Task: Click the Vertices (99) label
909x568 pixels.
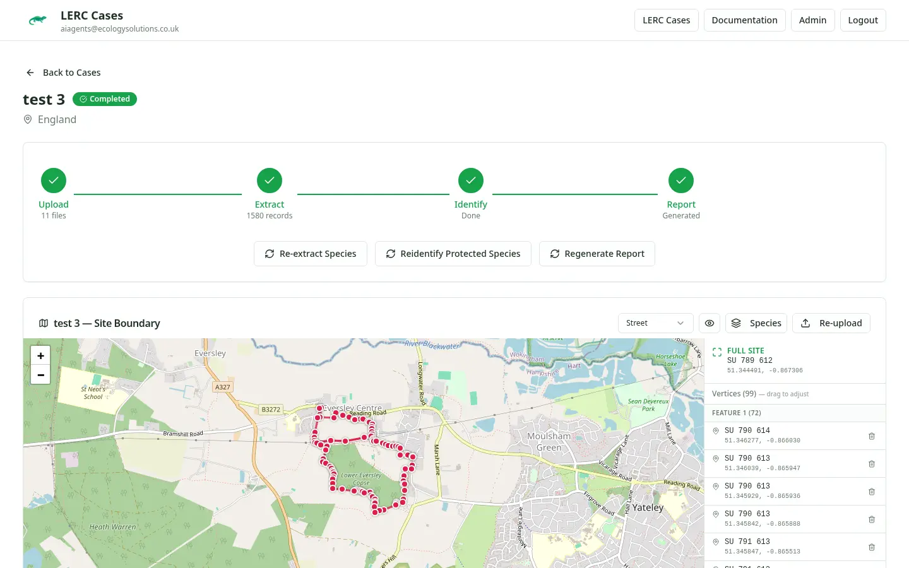Action: [x=734, y=394]
